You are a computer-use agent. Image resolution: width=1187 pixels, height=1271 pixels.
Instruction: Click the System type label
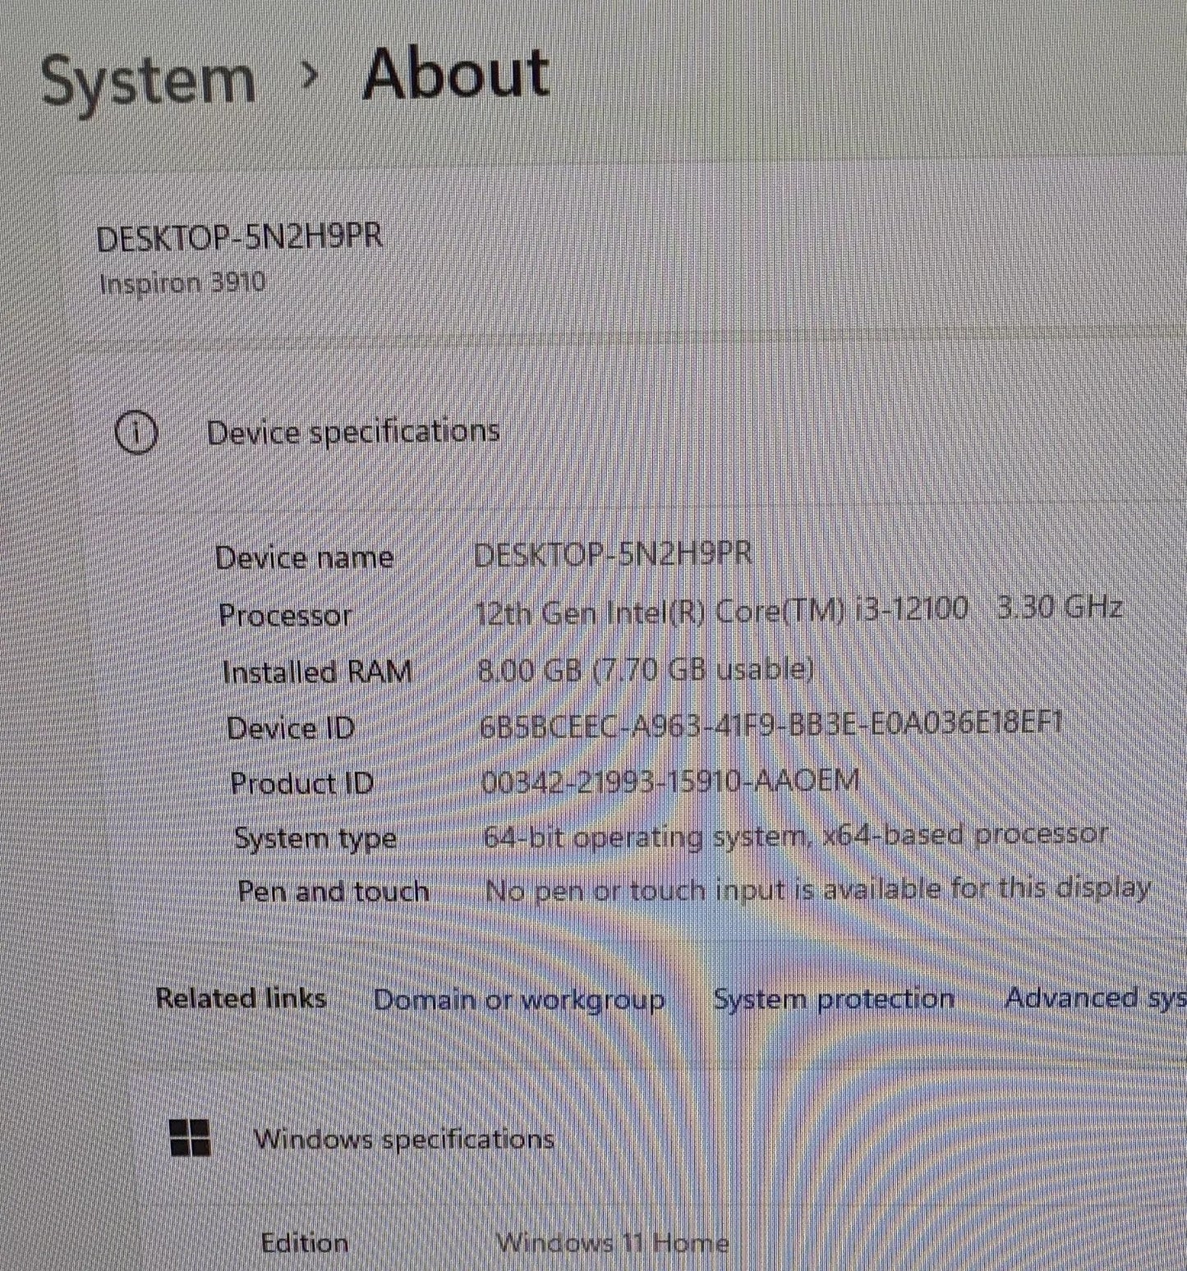(315, 838)
